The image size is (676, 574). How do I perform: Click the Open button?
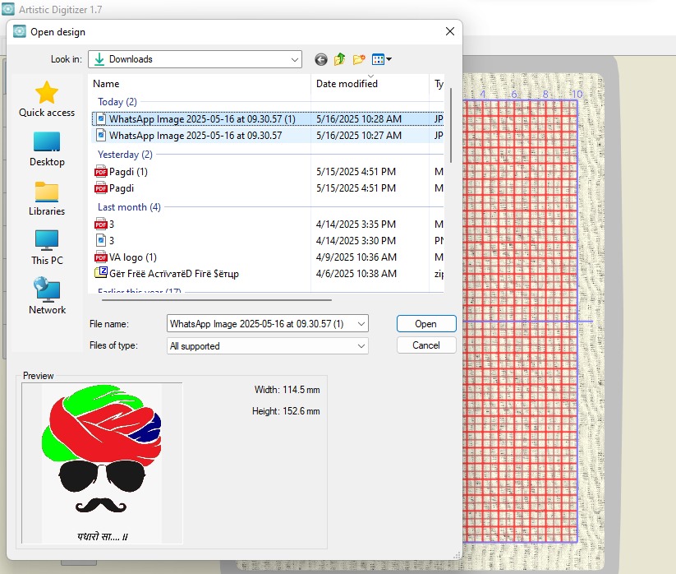[426, 324]
